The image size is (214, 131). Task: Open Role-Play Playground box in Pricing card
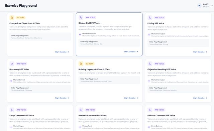(178, 43)
